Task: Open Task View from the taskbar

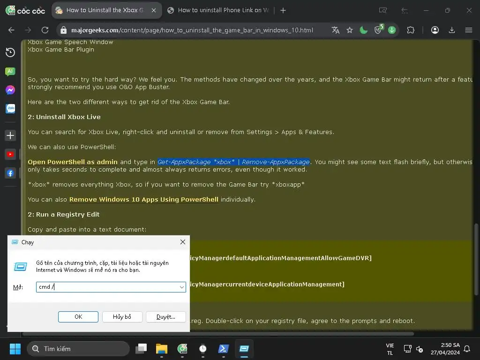Action: point(141,349)
